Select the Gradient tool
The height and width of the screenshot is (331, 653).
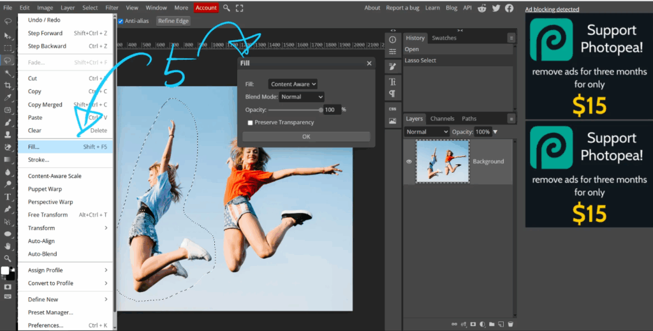point(8,159)
